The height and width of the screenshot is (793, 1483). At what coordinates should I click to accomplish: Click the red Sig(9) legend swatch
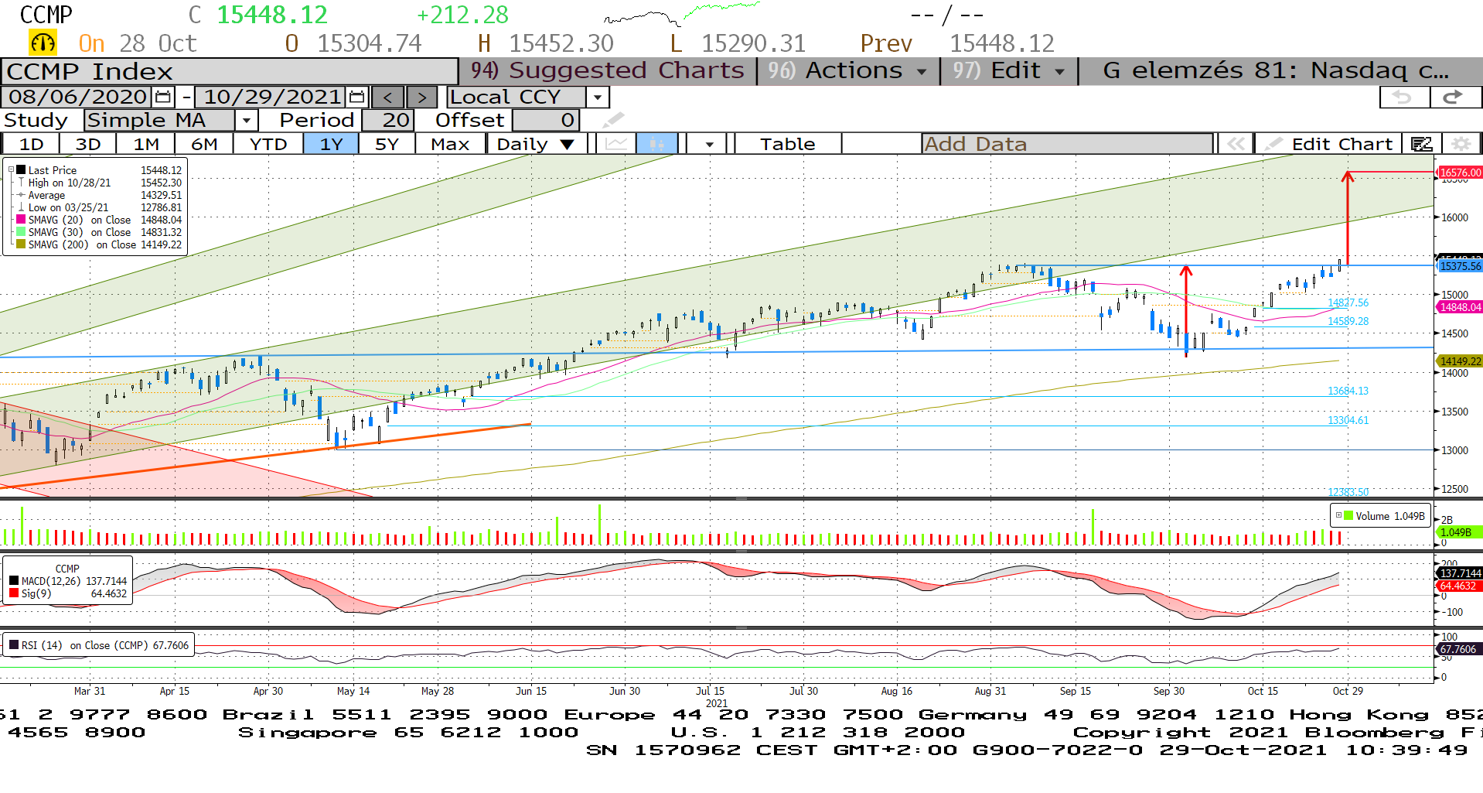(x=14, y=593)
